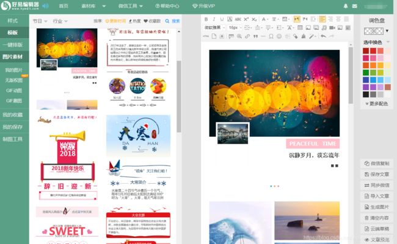Image resolution: width=397 pixels, height=244 pixels.
Task: Undo the last edit
Action: tap(323, 37)
